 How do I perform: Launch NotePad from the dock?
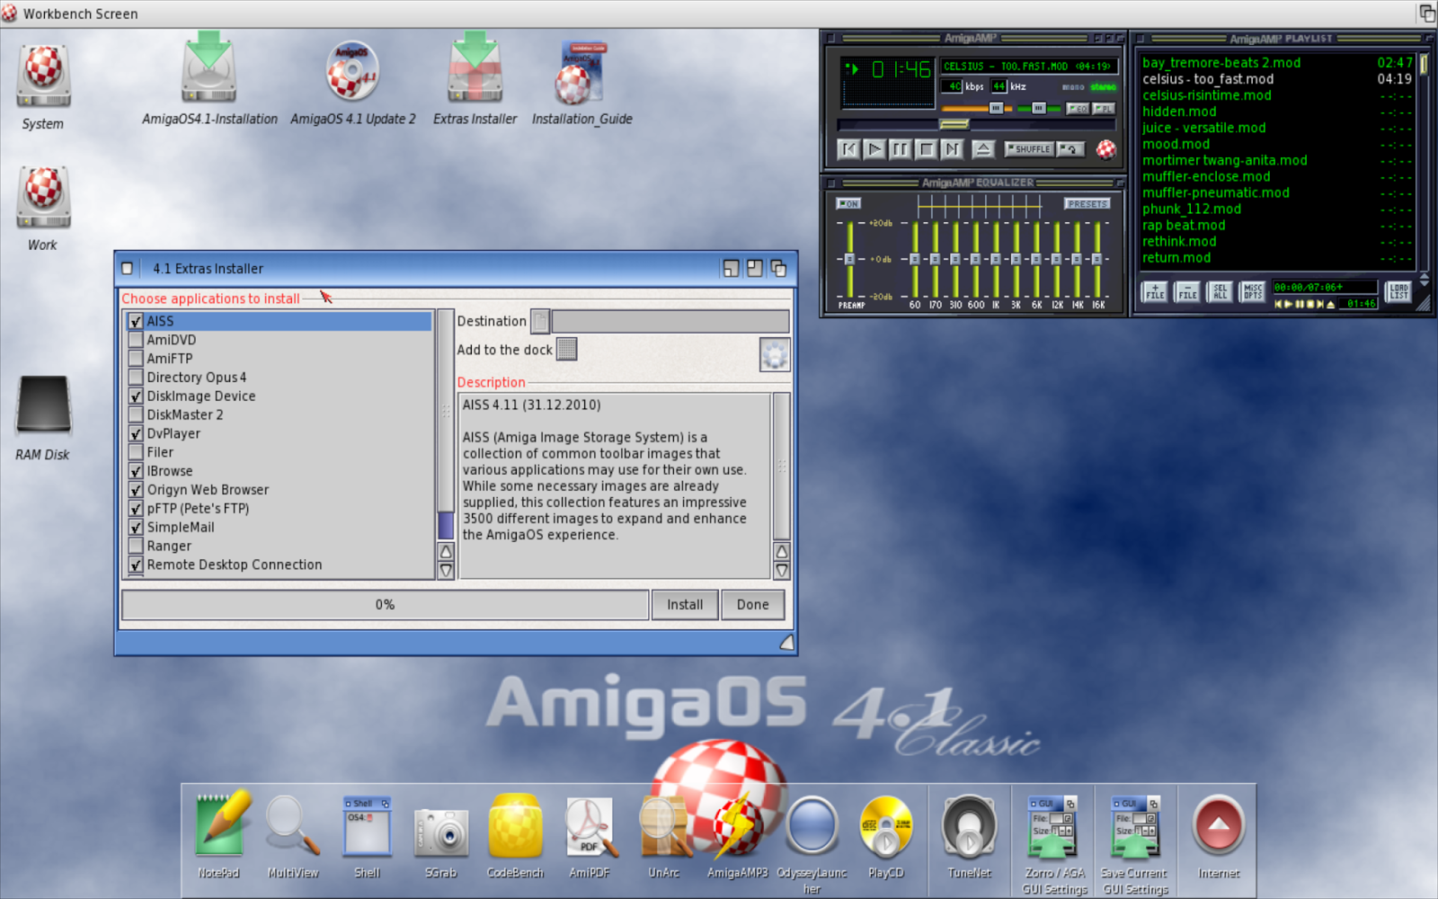coord(219,824)
